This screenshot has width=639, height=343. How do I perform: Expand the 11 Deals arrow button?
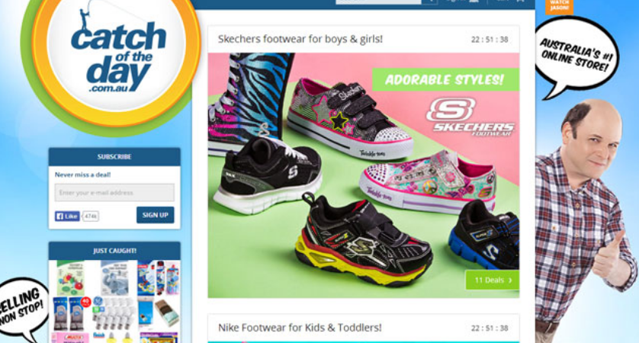tap(493, 280)
